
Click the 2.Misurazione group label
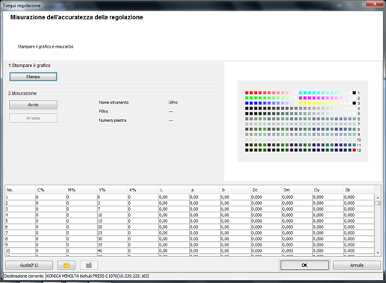[22, 93]
